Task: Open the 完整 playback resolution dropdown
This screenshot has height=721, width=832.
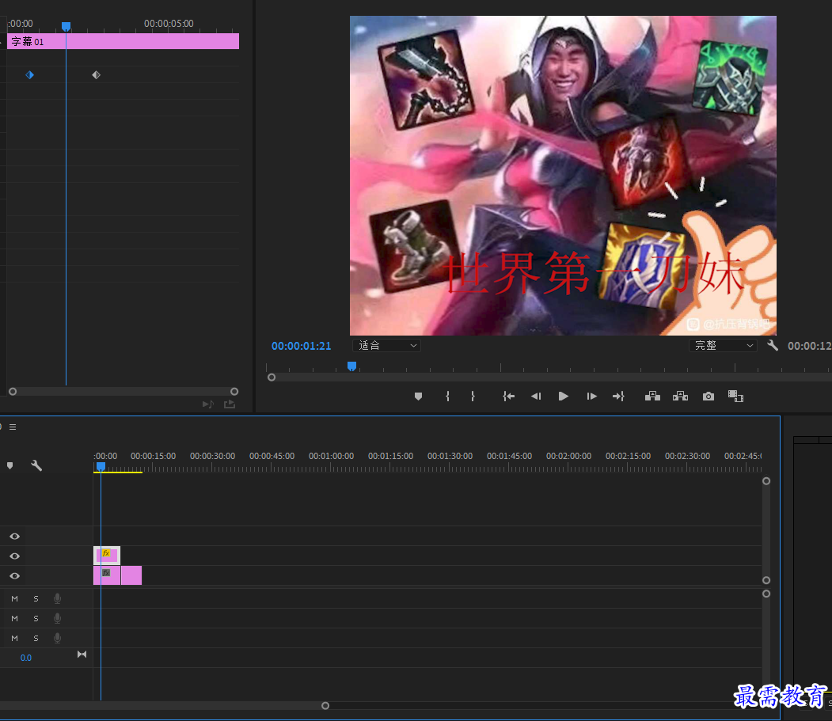Action: 723,345
